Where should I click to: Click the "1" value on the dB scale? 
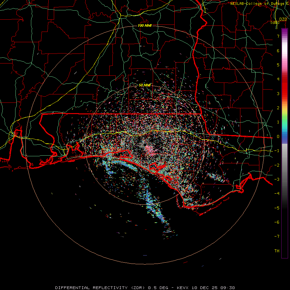(x=278, y=122)
